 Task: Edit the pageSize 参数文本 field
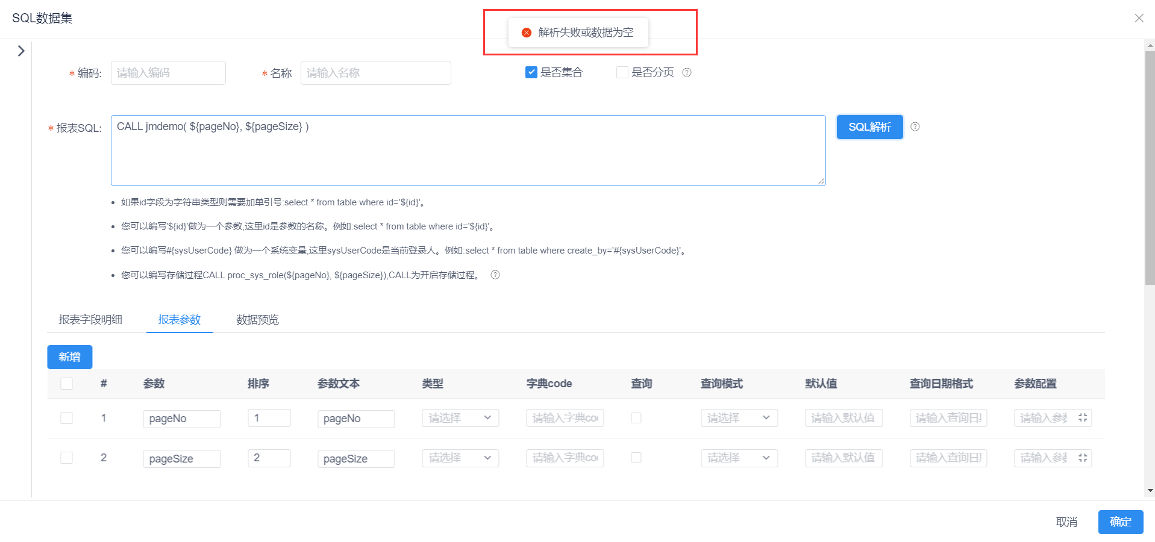356,458
